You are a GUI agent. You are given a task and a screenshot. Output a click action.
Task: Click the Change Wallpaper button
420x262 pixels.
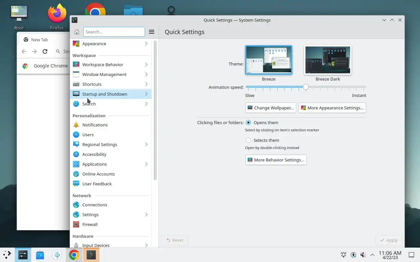pyautogui.click(x=271, y=108)
